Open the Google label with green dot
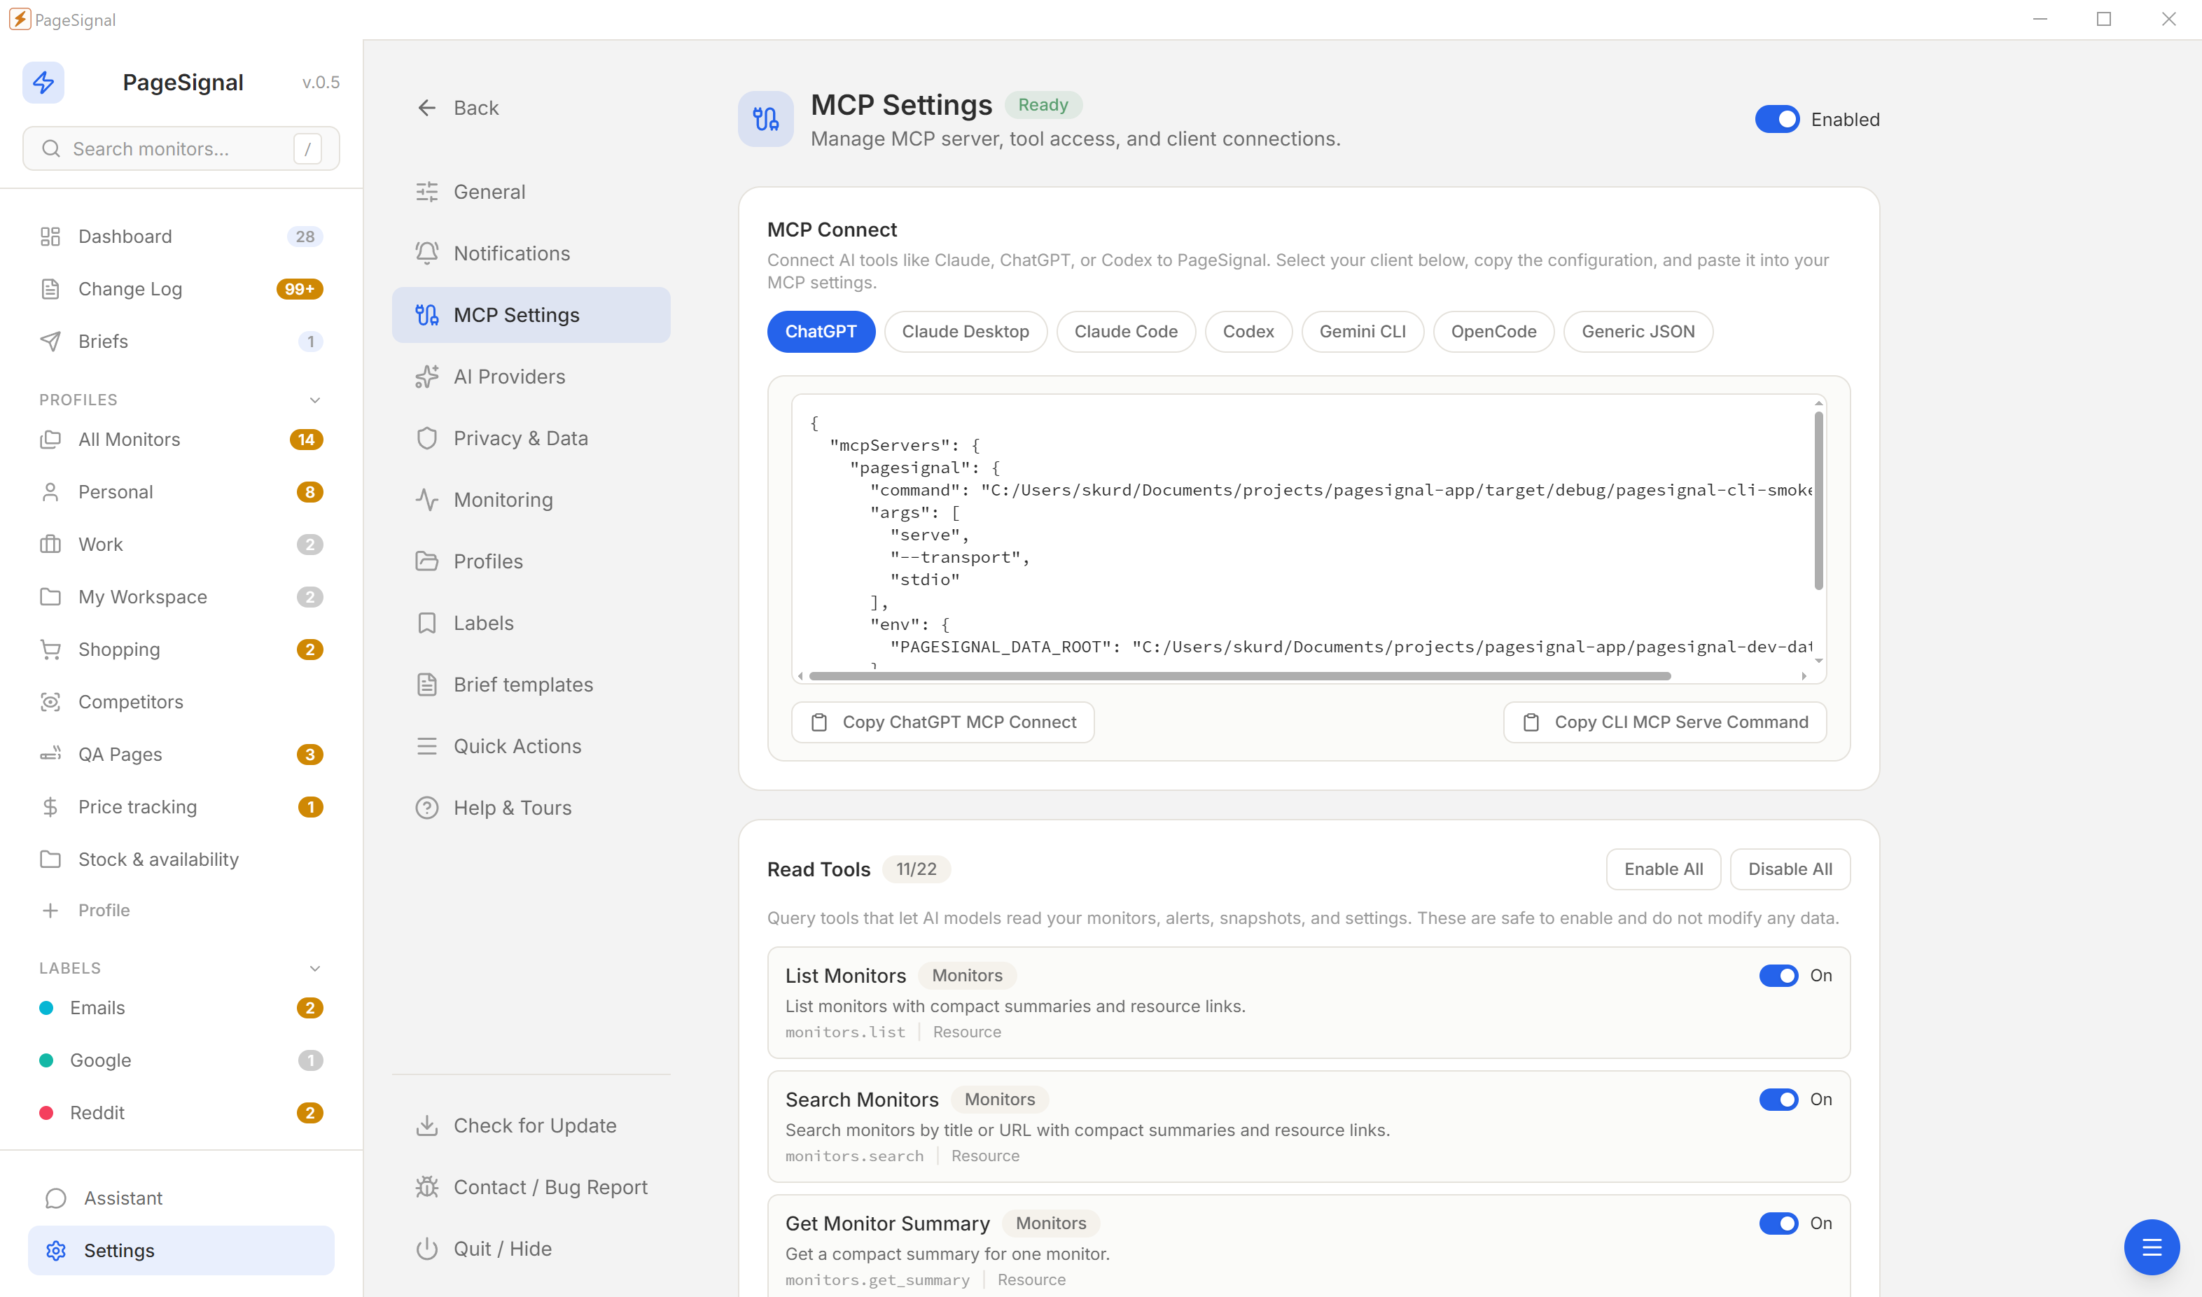 pyautogui.click(x=181, y=1060)
